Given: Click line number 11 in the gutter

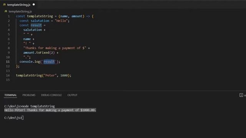Looking at the screenshot, I should point(8,62).
